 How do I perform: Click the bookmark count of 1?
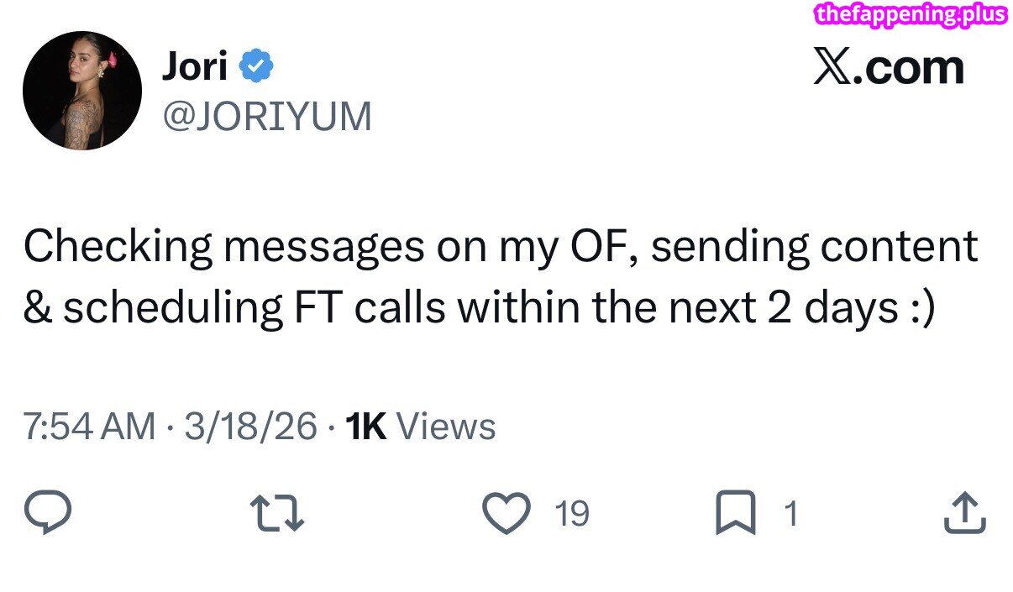790,513
